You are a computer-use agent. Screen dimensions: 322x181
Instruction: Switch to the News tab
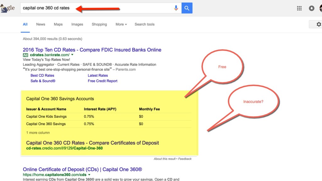coord(41,24)
